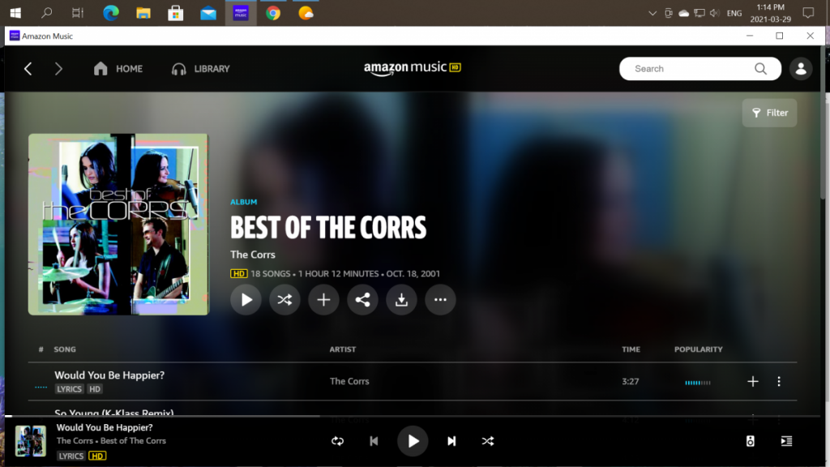Open the user profile menu
The height and width of the screenshot is (467, 830).
[801, 69]
